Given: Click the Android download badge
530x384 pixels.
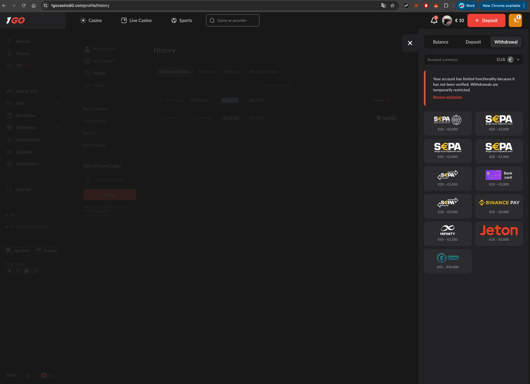Looking at the screenshot, I should [x=46, y=249].
